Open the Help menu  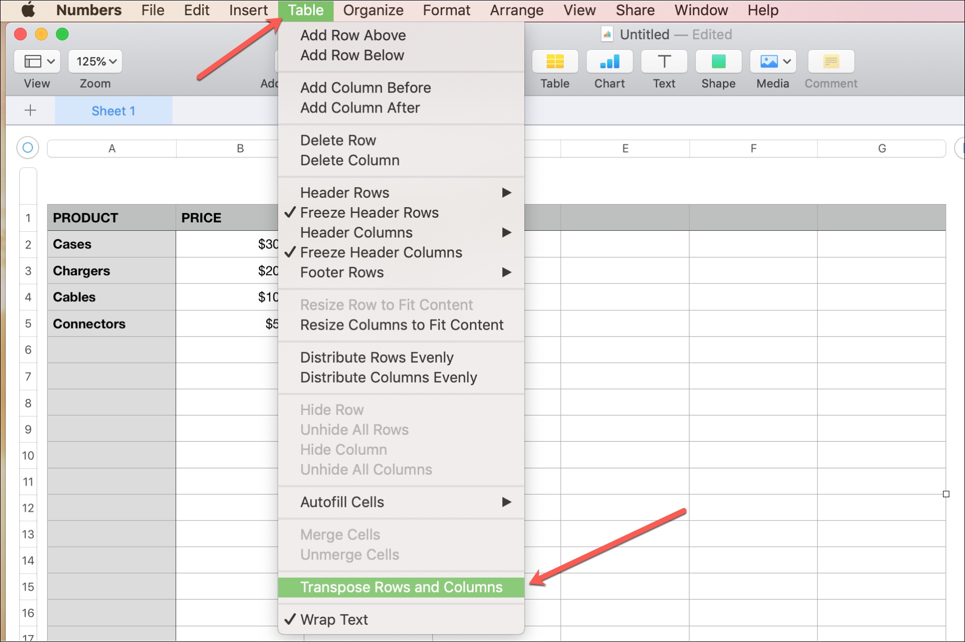763,10
